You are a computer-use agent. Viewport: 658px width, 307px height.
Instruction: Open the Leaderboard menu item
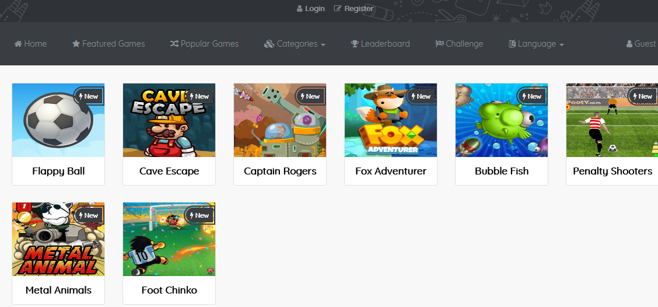(x=380, y=44)
